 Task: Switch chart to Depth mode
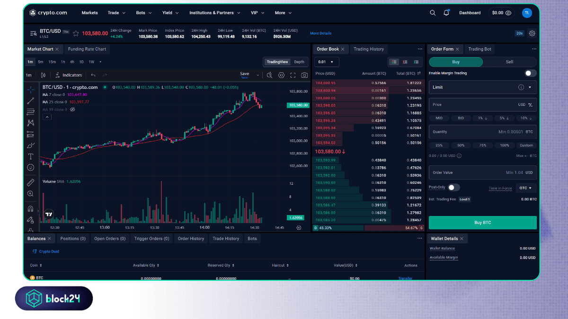pos(299,62)
